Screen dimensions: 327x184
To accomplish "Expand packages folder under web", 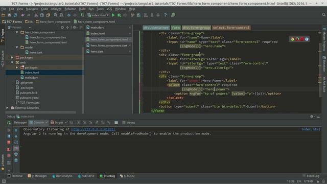I will 17,67.
